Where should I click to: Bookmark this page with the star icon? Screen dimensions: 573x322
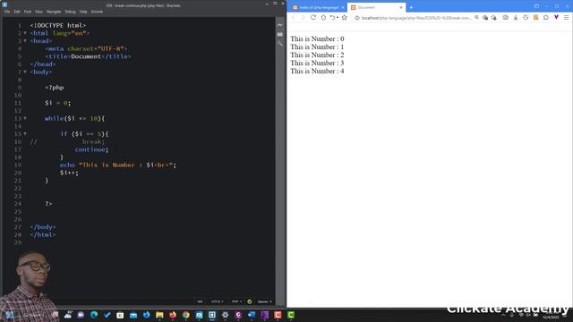point(344,18)
